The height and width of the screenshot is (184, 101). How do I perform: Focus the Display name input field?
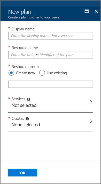pyautogui.click(x=51, y=36)
